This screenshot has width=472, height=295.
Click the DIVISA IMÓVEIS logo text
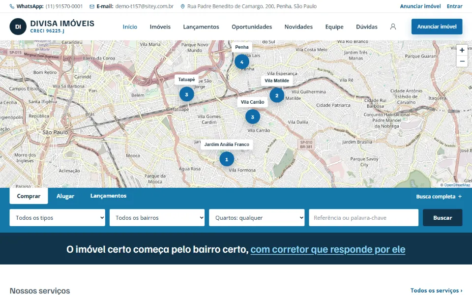pos(62,23)
